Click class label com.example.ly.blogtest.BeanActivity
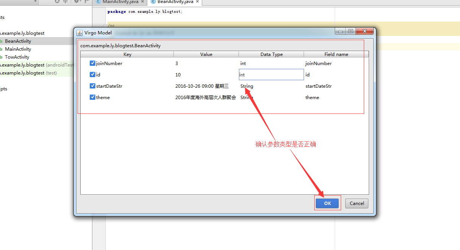Screen dimensions: 460x250 coord(120,46)
